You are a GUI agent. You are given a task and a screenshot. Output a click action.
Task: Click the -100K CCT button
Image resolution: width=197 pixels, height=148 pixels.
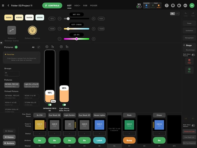click(52, 29)
